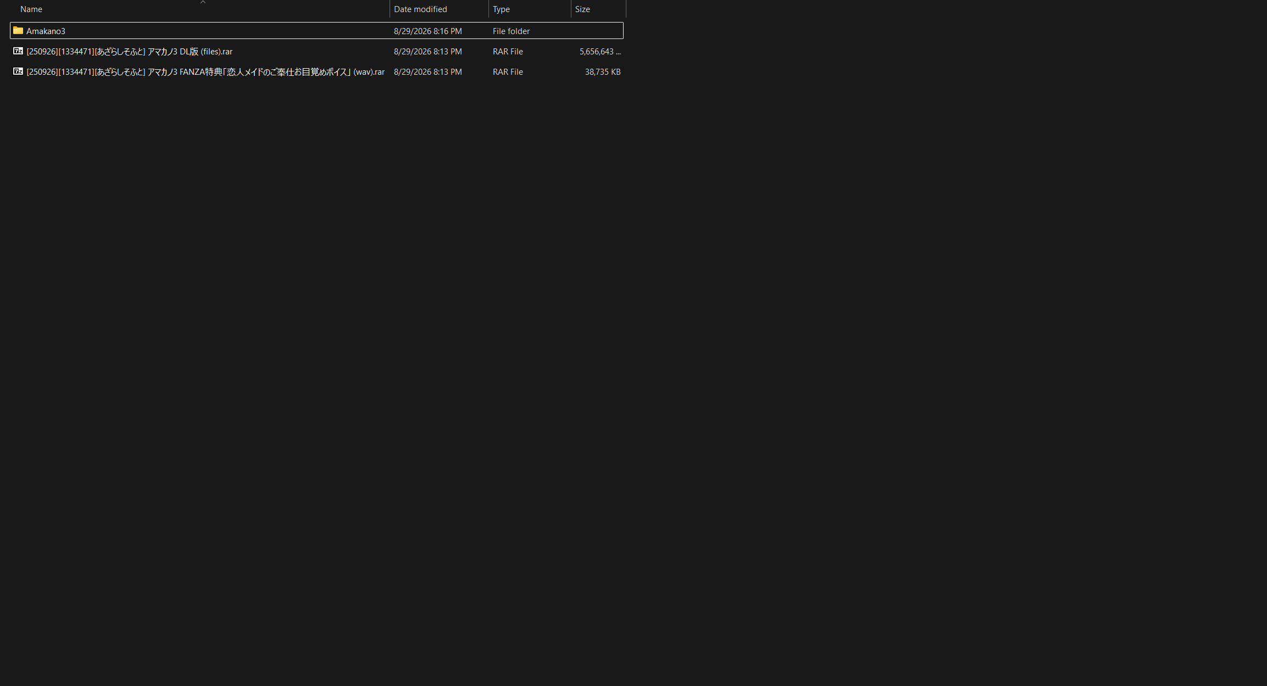Sort files by Date modified column header

pos(420,9)
